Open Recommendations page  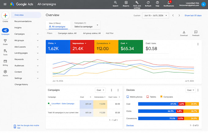click(x=23, y=21)
